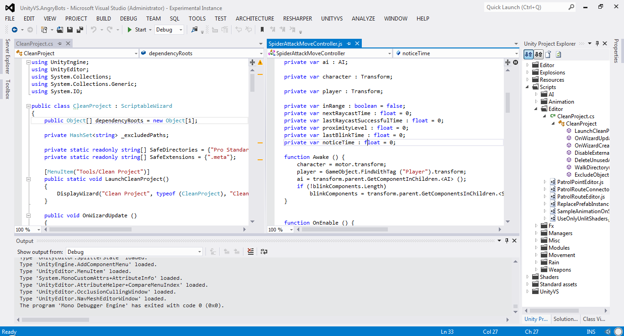The image size is (624, 336).
Task: Toggle second sync arrows button in Unity Project Explorer
Action: click(539, 54)
